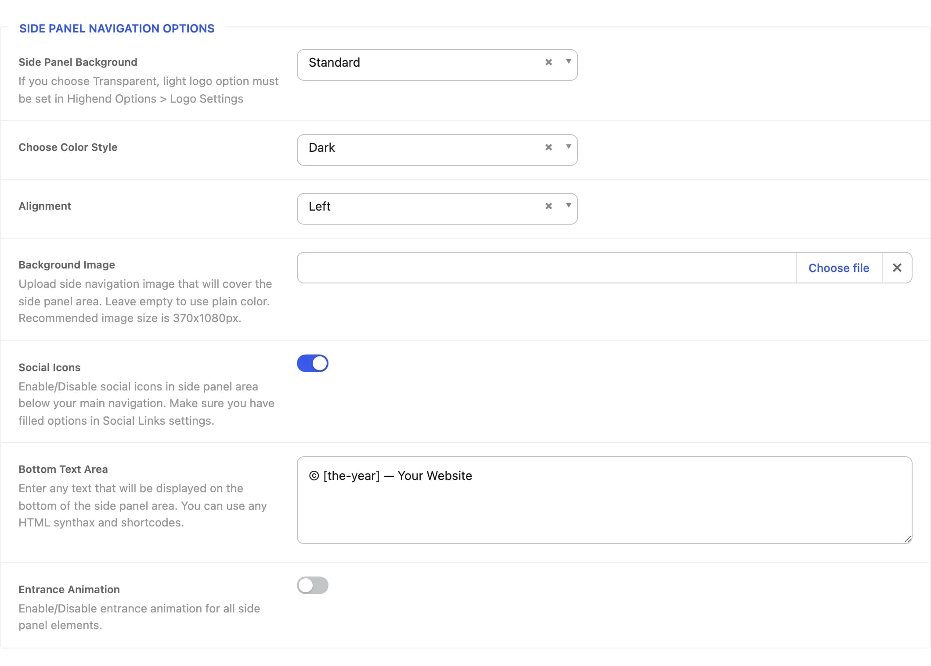Enable the Entrance Animation toggle
This screenshot has width=931, height=666.
pyautogui.click(x=313, y=585)
